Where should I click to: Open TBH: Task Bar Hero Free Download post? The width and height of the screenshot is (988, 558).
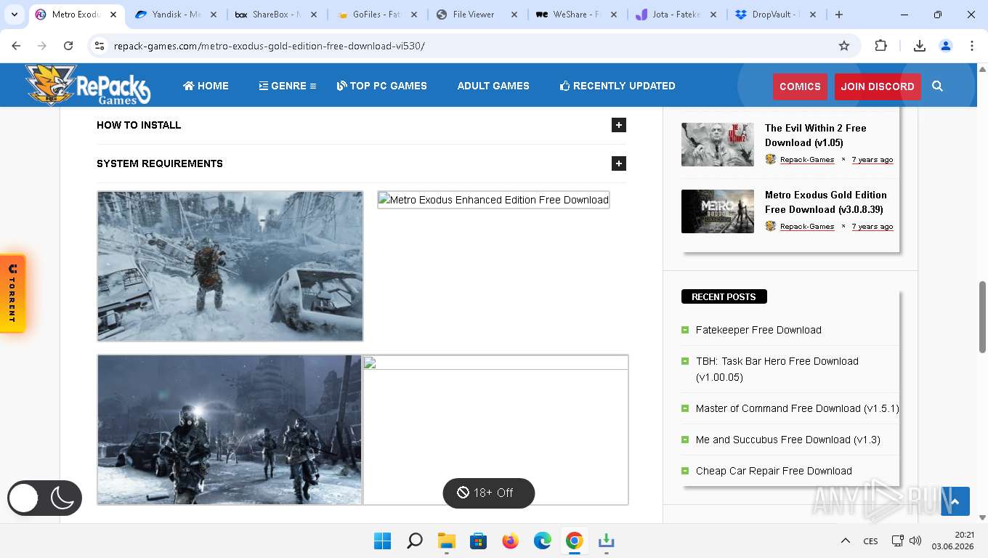[777, 369]
